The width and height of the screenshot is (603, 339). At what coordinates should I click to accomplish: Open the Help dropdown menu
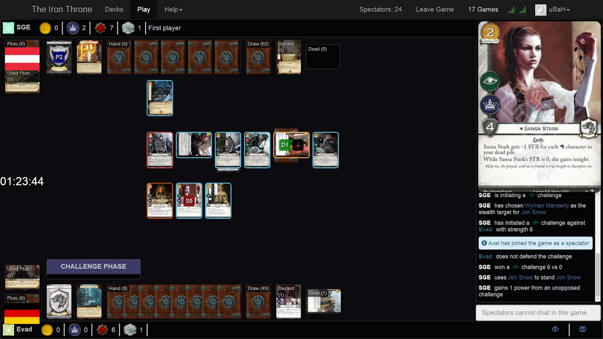tap(173, 9)
